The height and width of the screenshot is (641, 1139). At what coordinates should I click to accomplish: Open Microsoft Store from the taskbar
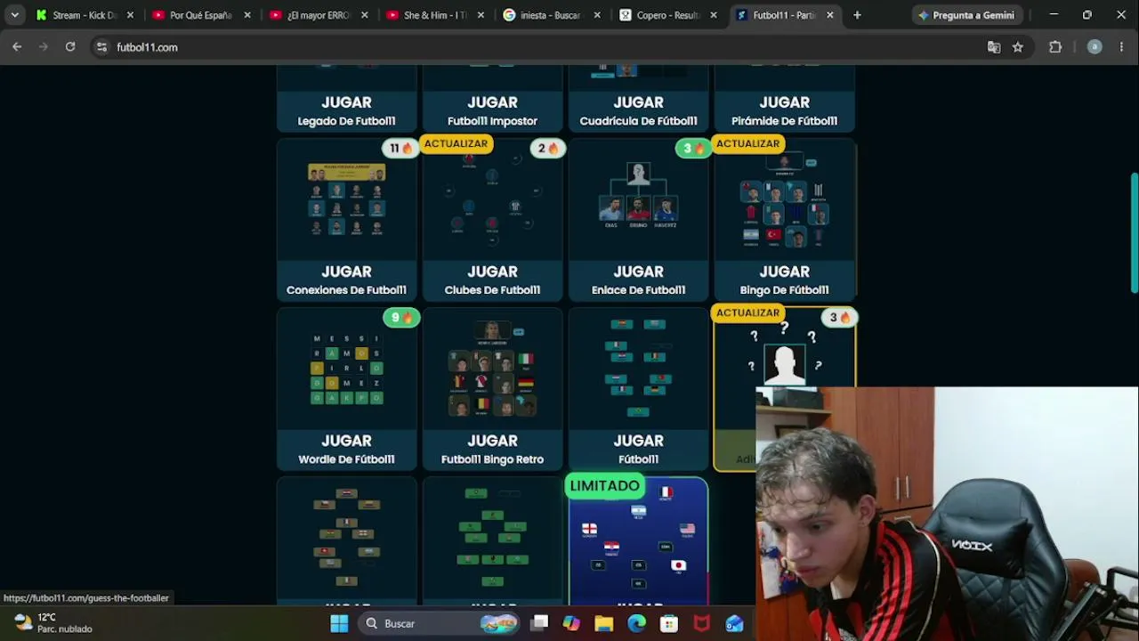(669, 623)
